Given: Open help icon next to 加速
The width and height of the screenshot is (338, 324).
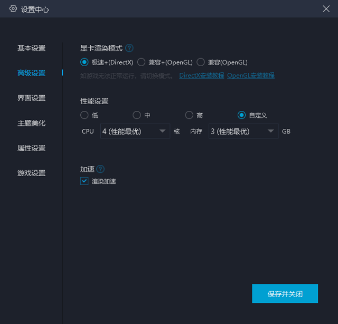Looking at the screenshot, I should (x=100, y=169).
